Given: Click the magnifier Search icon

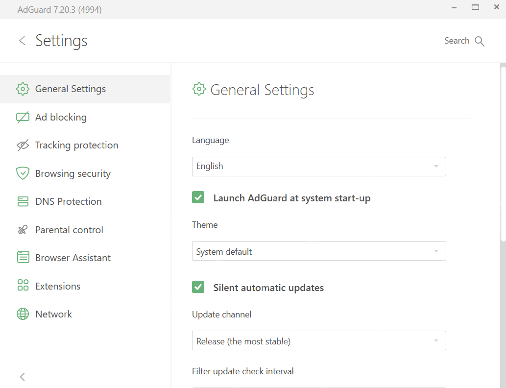Looking at the screenshot, I should tap(480, 41).
